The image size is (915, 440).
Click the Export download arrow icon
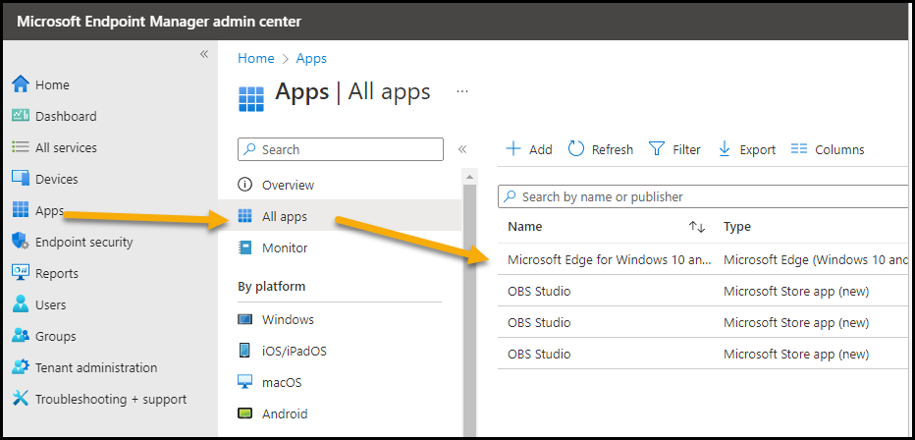(x=725, y=149)
